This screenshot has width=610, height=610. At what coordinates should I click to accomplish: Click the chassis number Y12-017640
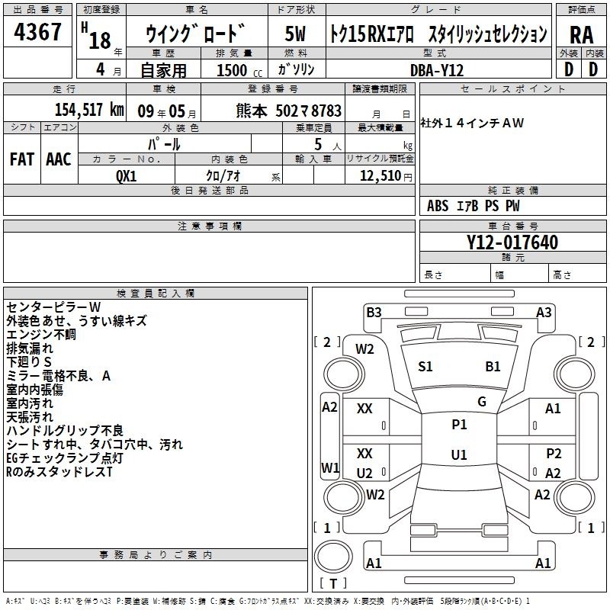pyautogui.click(x=512, y=243)
